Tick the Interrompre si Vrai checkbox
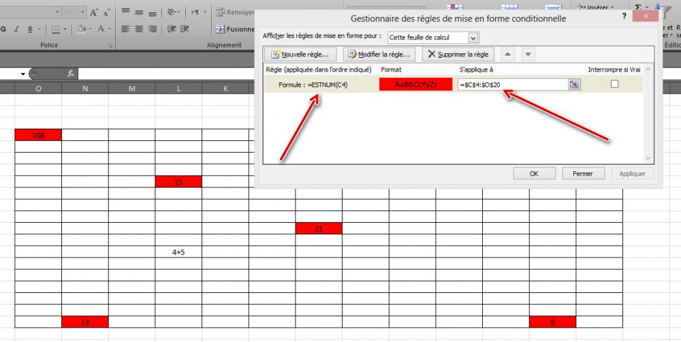 point(614,84)
